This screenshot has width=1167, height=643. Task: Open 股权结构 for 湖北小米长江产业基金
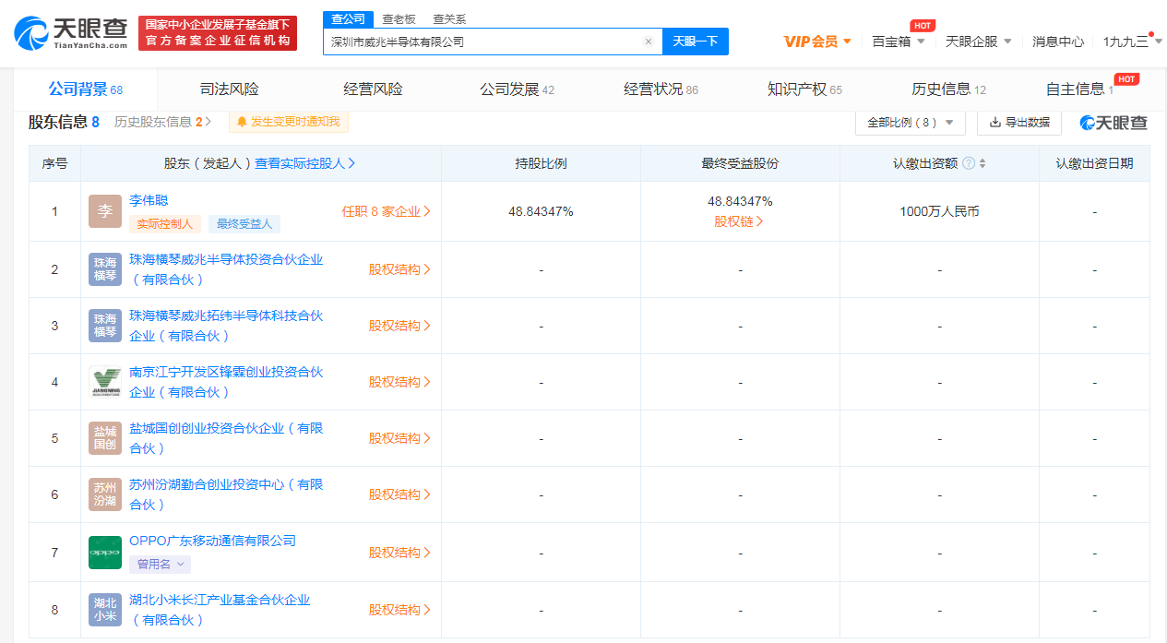pyautogui.click(x=399, y=610)
